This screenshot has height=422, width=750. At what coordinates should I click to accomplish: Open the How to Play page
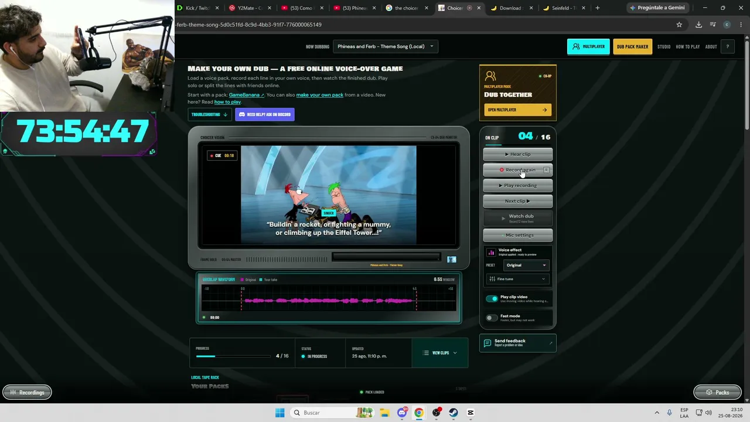coord(688,47)
